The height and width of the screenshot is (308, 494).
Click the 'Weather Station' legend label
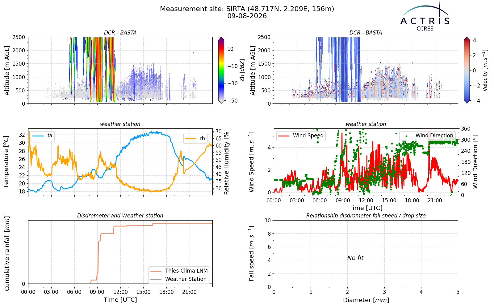coord(186,279)
